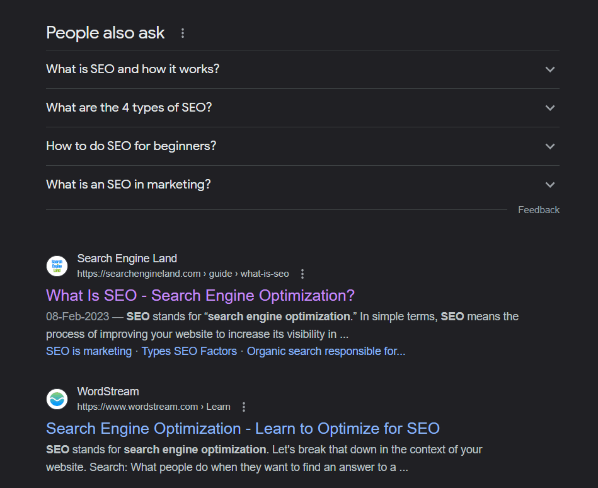The width and height of the screenshot is (598, 488).
Task: Open the searchengineland.com breadcrumb URL
Action: click(183, 273)
